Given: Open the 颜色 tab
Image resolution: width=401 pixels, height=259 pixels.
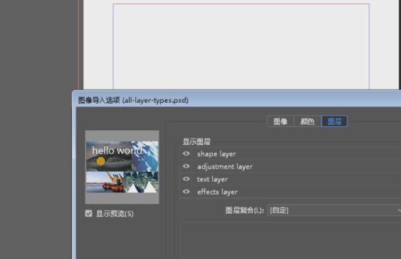Looking at the screenshot, I should click(x=307, y=122).
